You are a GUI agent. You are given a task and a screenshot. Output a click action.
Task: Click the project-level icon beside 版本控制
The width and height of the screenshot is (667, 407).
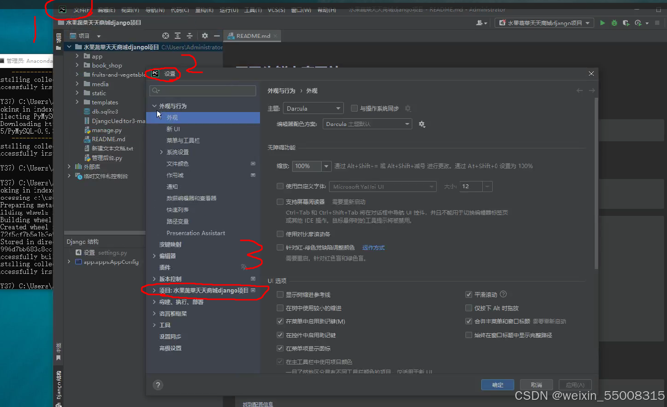(253, 279)
